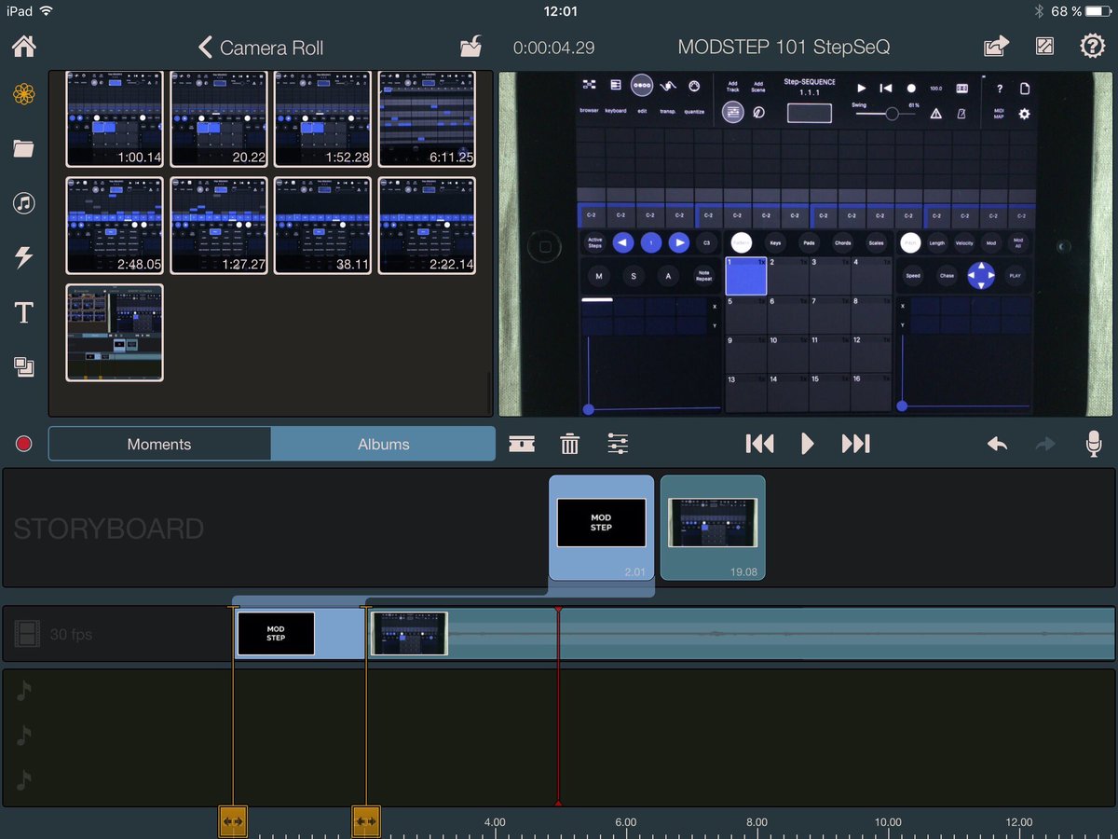
Task: Open the audio mixer sliders icon
Action: click(618, 445)
